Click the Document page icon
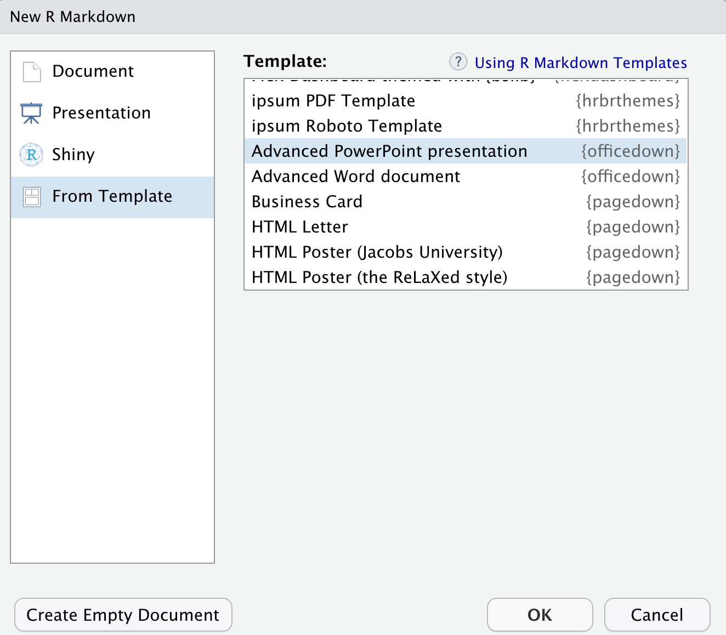The width and height of the screenshot is (726, 635). pos(32,72)
